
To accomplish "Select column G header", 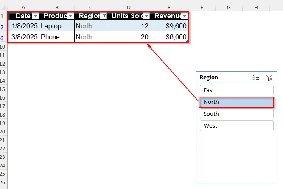I will click(229, 7).
